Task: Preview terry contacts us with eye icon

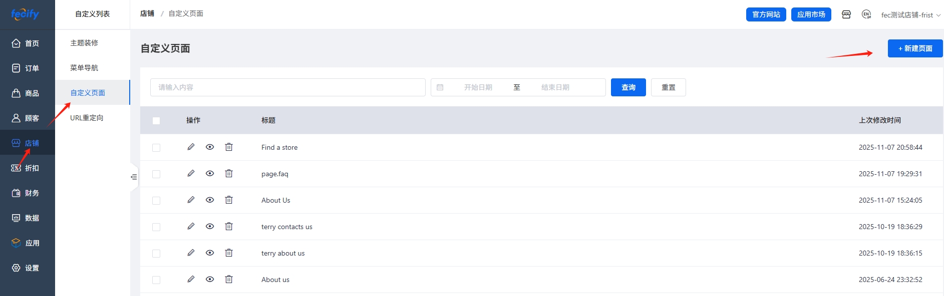Action: [210, 227]
